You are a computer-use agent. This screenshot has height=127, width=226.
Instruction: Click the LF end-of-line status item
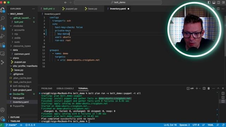click(203, 125)
